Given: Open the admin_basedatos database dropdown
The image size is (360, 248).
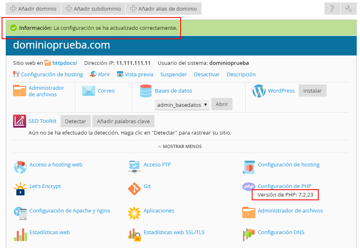Looking at the screenshot, I should 182,105.
